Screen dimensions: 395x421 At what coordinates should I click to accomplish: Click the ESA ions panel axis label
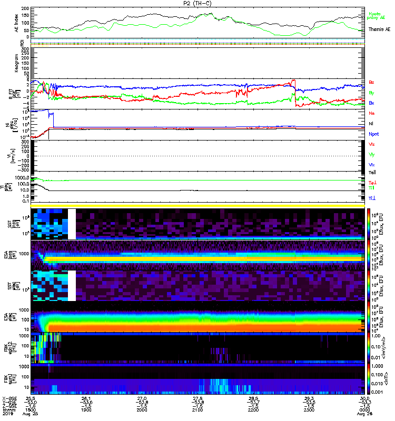click(9, 255)
